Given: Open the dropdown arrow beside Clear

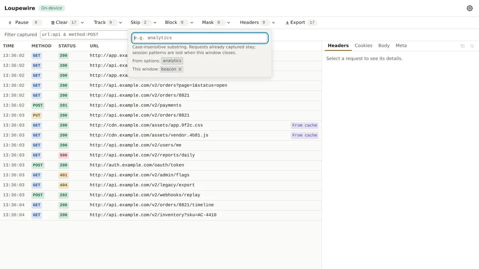Looking at the screenshot, I should 82,22.
